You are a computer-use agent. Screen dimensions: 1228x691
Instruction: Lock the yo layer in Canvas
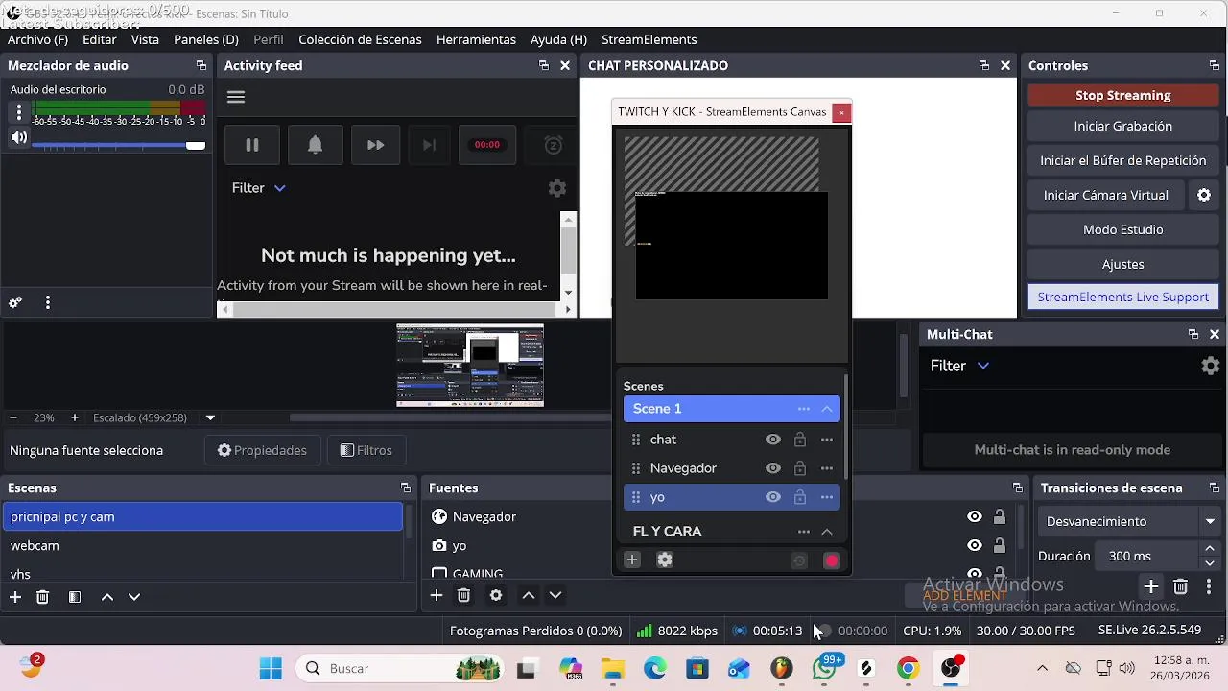pyautogui.click(x=800, y=497)
